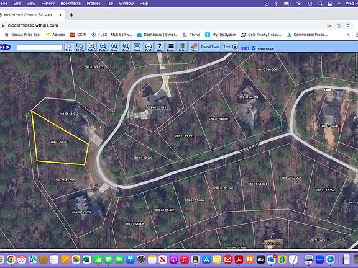The height and width of the screenshot is (268, 358).
Task: Click parcel label 089-01-54-001
Action: tap(184, 136)
